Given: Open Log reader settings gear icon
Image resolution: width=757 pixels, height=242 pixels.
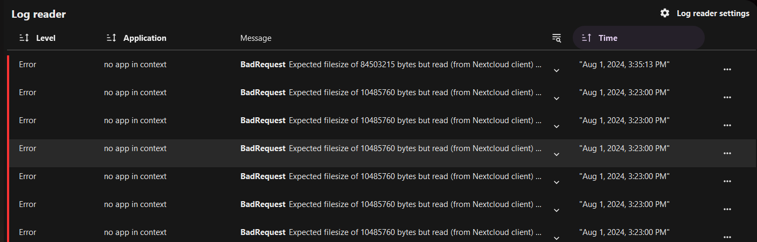Looking at the screenshot, I should [x=665, y=13].
